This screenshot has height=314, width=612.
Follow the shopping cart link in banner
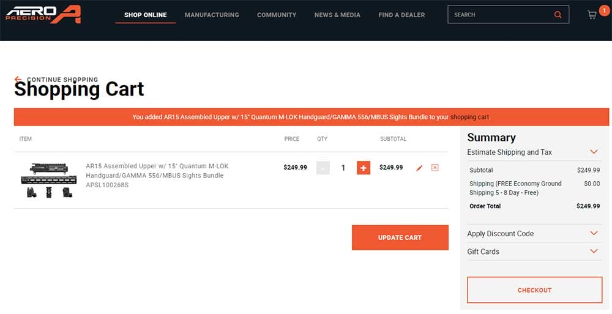pos(469,117)
